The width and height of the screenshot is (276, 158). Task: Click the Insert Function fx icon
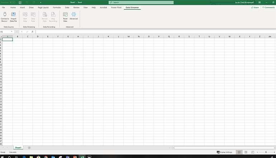pyautogui.click(x=32, y=32)
